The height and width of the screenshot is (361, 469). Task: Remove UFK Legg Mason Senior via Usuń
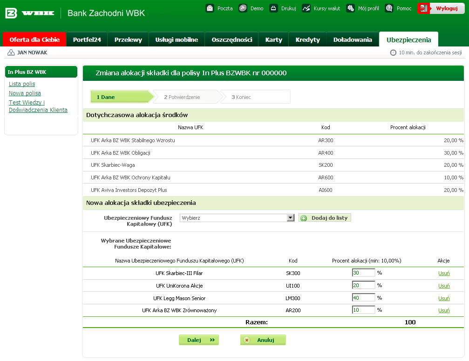pyautogui.click(x=444, y=298)
